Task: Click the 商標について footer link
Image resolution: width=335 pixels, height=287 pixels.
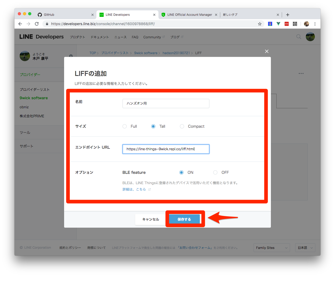Action: [x=96, y=248]
